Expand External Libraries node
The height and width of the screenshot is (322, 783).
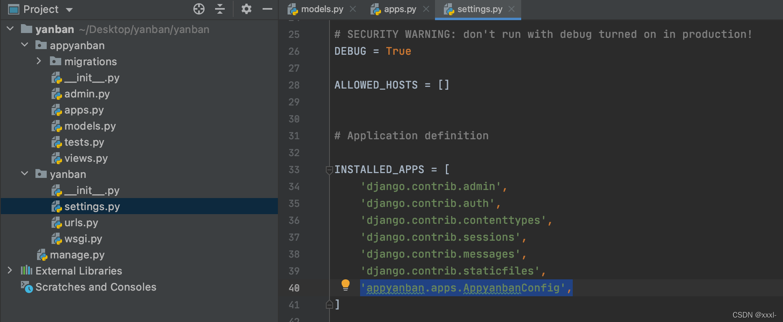tap(10, 270)
